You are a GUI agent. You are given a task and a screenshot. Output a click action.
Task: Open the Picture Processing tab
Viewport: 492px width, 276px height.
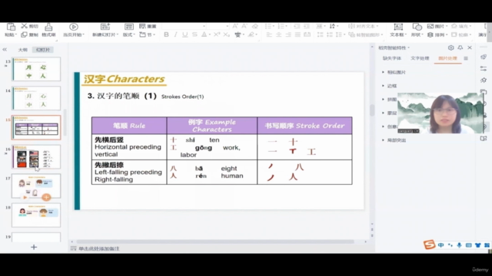[x=447, y=58]
